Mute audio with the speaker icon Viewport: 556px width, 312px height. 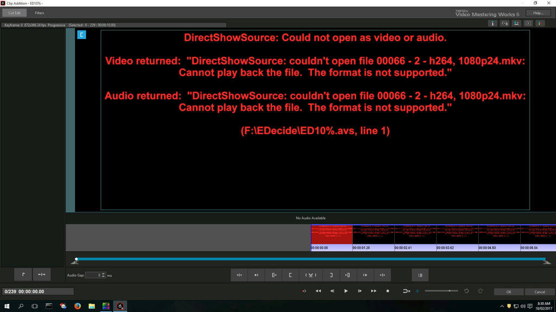click(418, 291)
